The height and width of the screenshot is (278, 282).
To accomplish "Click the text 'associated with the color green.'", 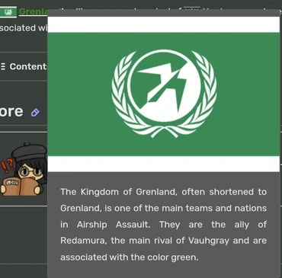I will [129, 257].
